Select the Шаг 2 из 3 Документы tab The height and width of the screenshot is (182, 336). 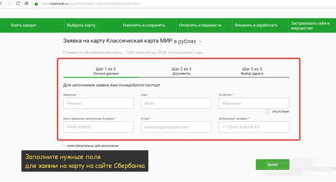point(181,71)
